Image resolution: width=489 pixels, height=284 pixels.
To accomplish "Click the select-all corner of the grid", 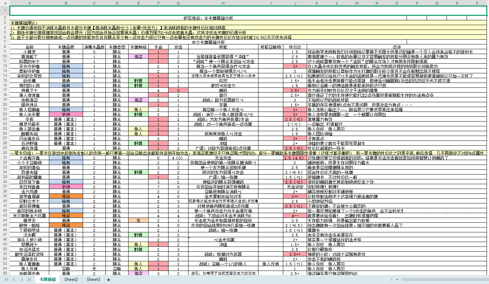I will (5, 3).
